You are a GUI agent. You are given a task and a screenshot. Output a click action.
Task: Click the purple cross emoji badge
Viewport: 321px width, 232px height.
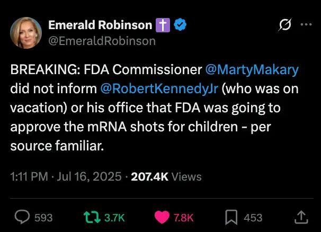[x=163, y=25]
